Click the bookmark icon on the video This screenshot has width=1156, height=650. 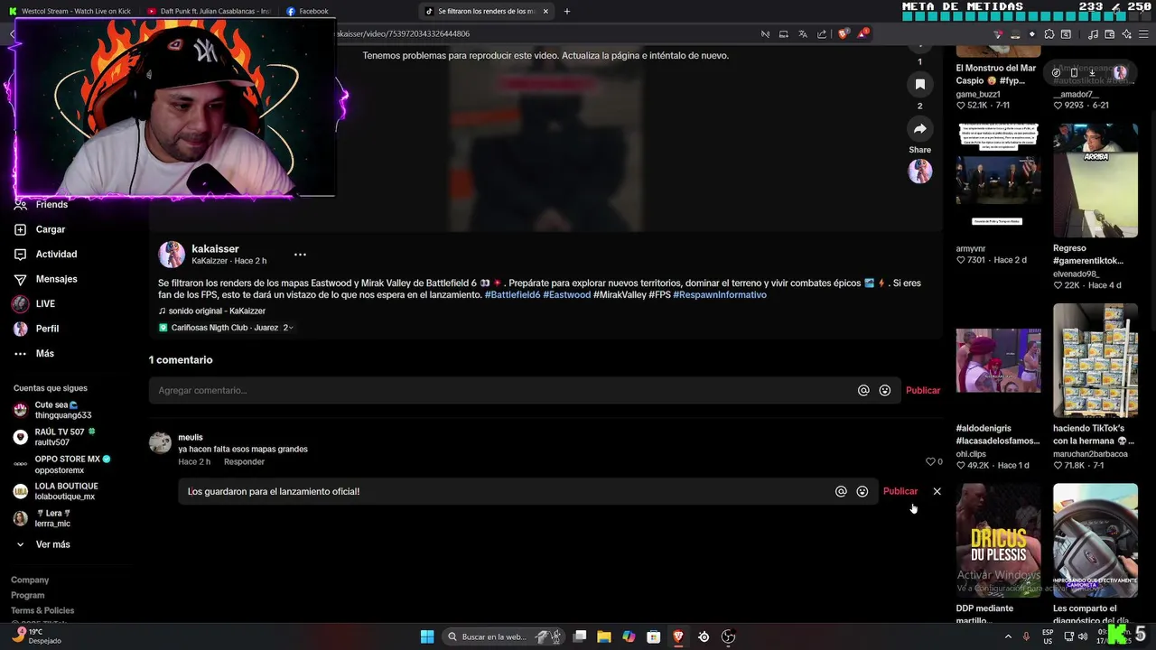919,84
